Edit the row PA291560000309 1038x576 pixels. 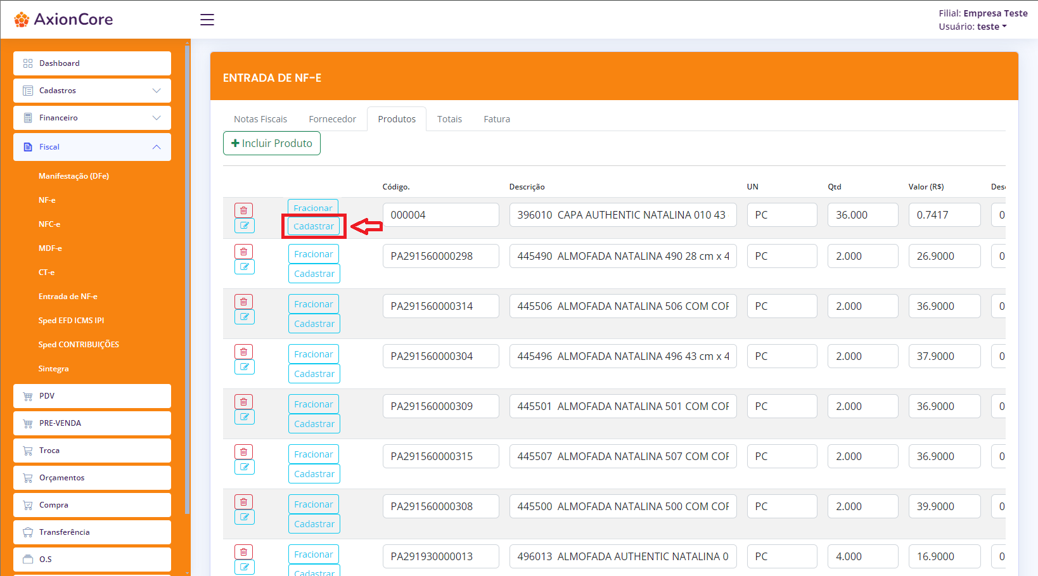tap(244, 417)
